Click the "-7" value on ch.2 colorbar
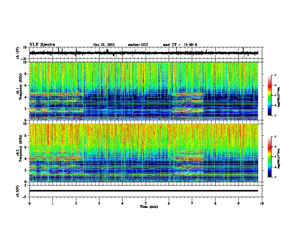This screenshot has height=228, width=295. pos(275,177)
